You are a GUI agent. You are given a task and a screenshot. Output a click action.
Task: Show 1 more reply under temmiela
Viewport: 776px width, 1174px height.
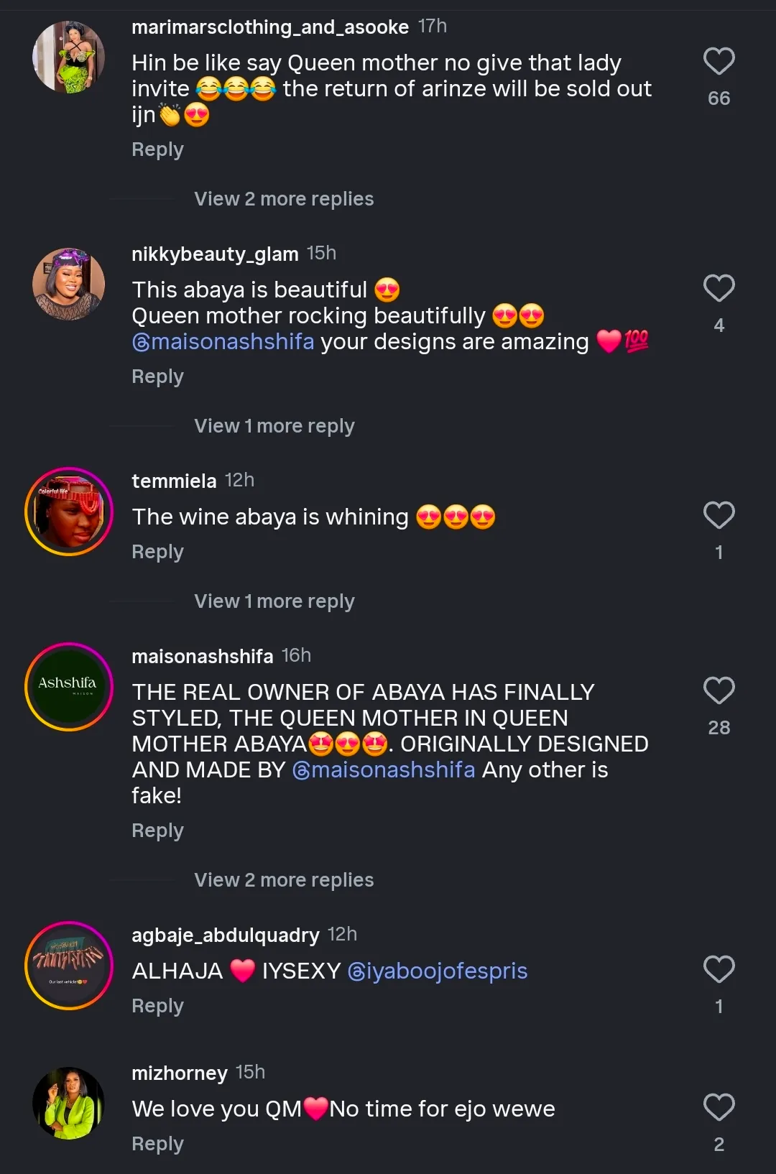[274, 601]
